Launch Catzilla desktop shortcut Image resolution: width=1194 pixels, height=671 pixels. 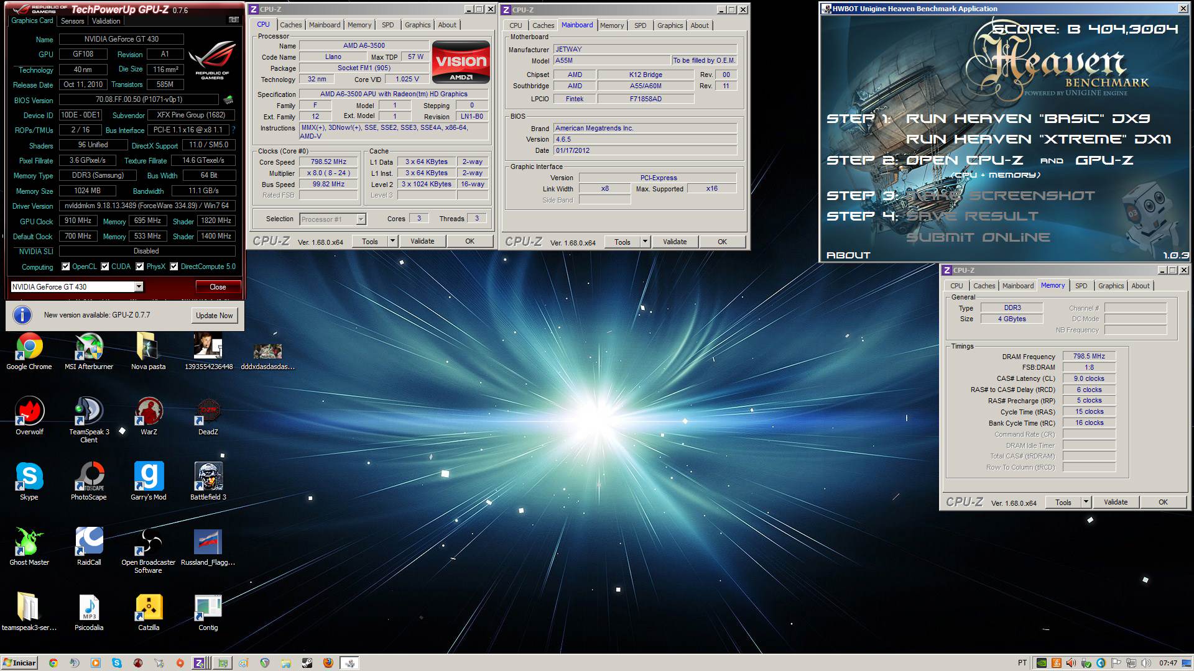149,612
